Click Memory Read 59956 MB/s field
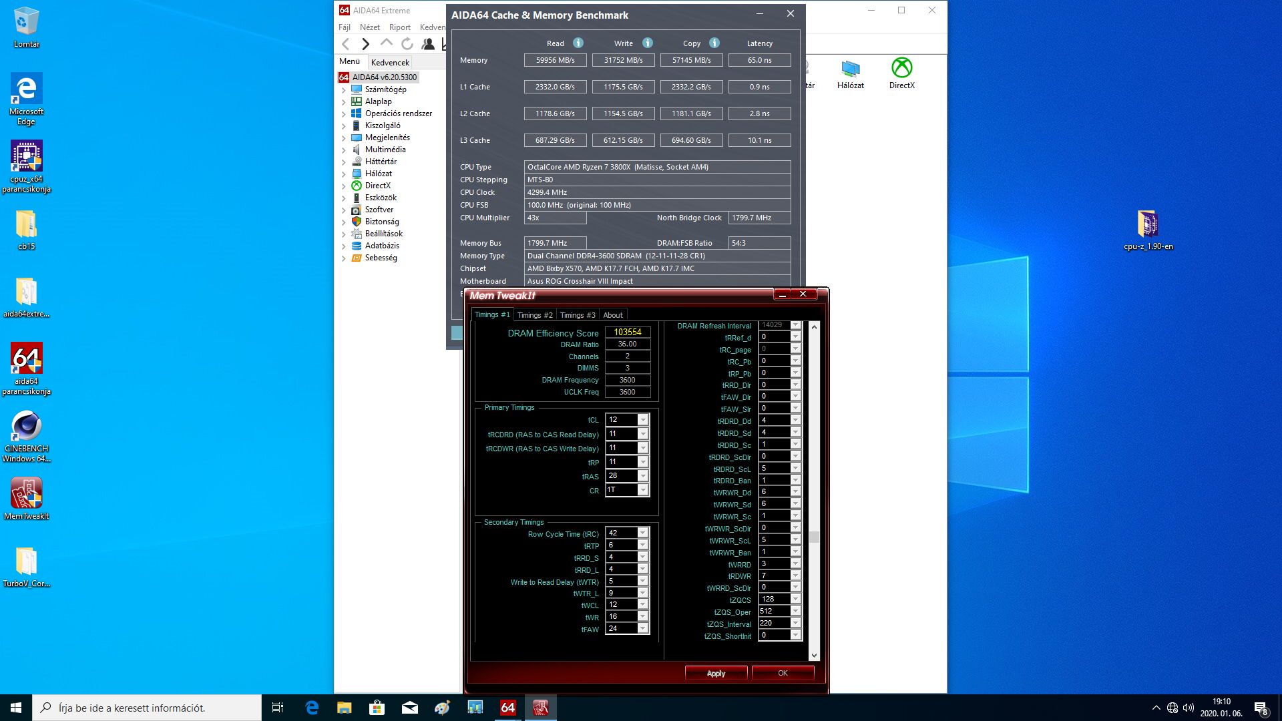The width and height of the screenshot is (1282, 721). click(556, 60)
